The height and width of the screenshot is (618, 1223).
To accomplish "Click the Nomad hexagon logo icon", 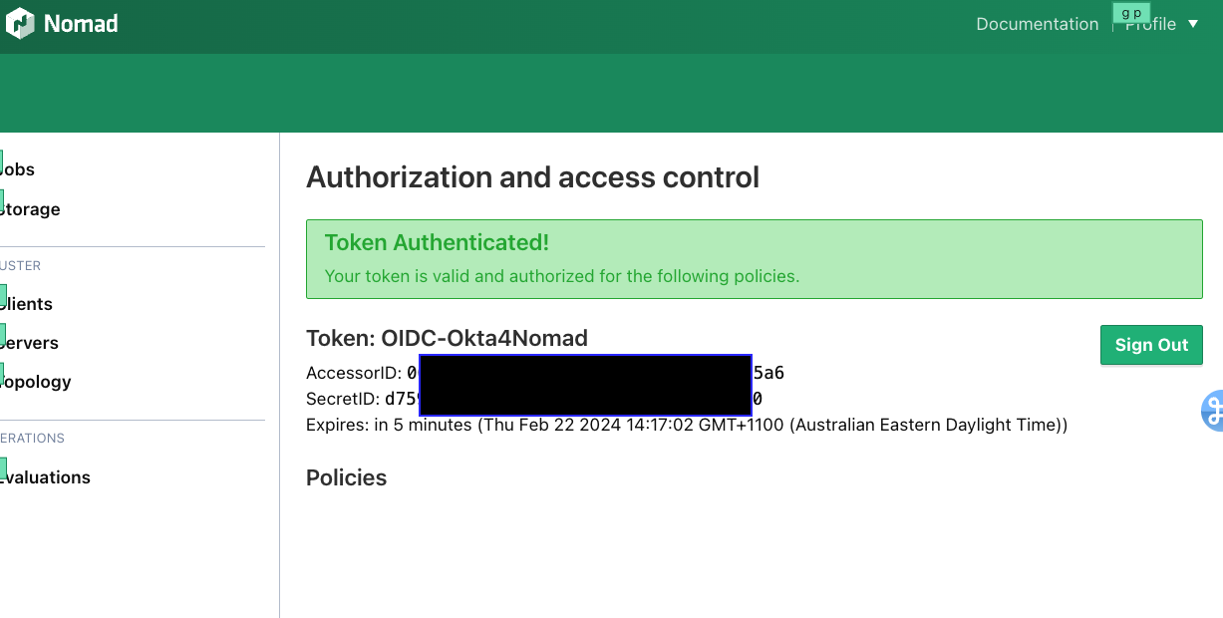I will pyautogui.click(x=20, y=23).
